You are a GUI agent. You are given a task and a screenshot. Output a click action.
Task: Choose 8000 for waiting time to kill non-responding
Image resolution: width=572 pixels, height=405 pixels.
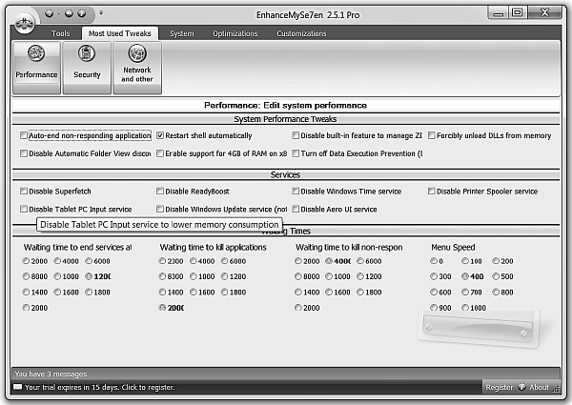298,276
